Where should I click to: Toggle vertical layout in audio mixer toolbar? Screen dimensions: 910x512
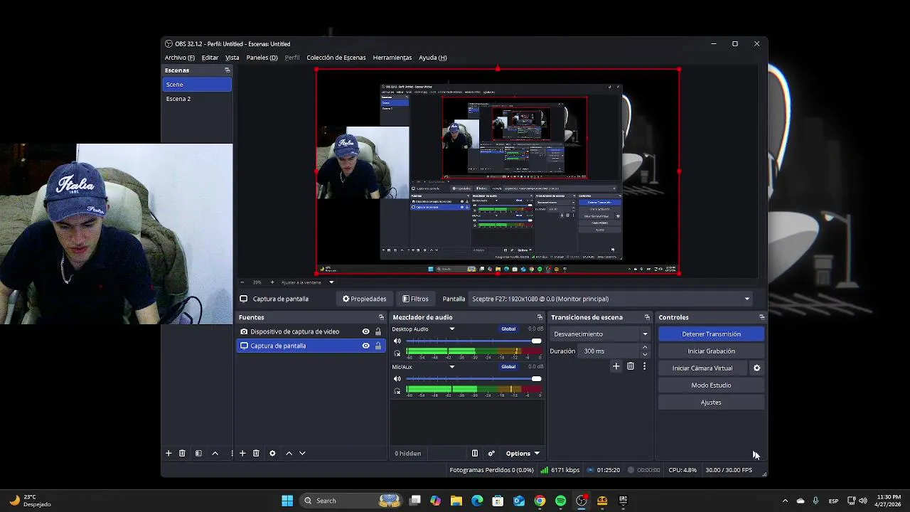(x=475, y=453)
